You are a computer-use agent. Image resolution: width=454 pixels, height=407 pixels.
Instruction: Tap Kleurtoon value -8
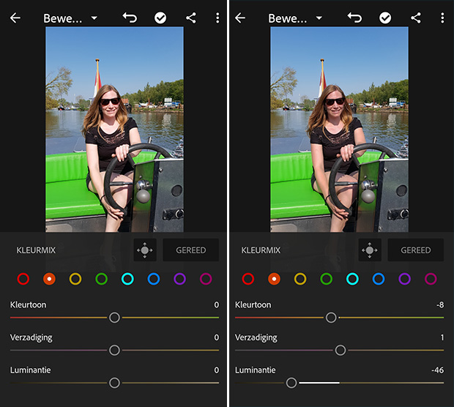point(440,305)
